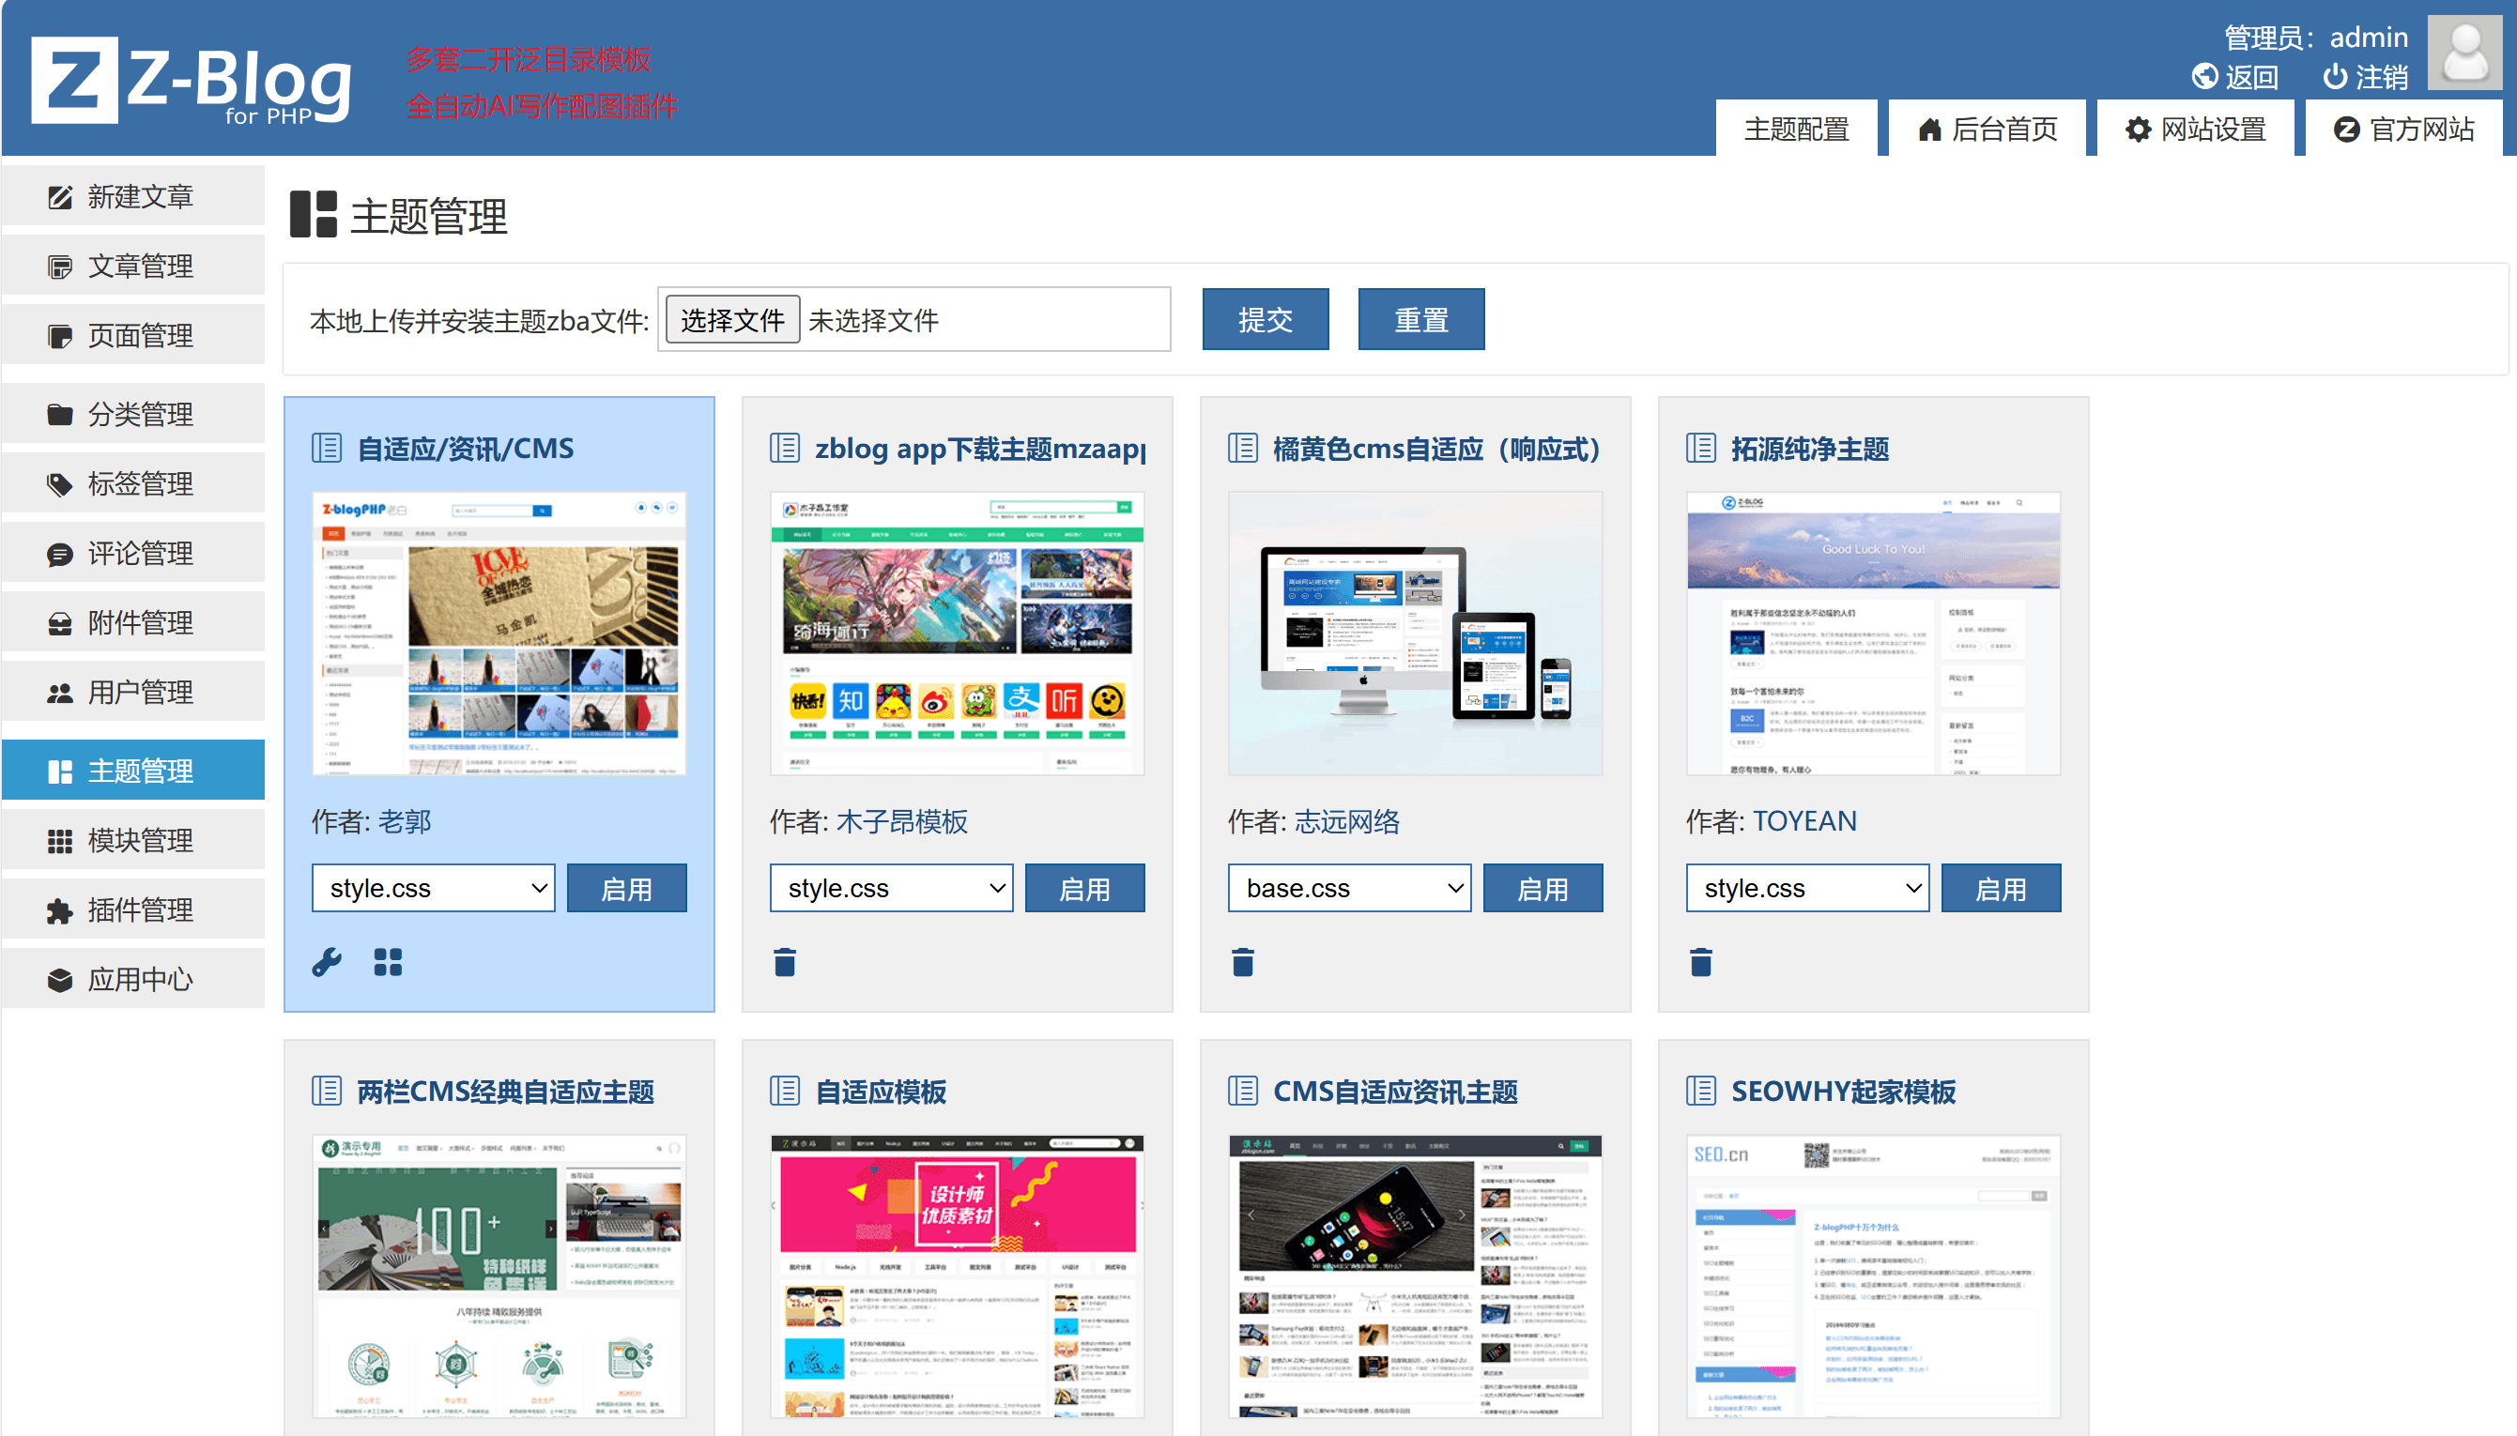Image resolution: width=2517 pixels, height=1436 pixels.
Task: Click trash icon under the 拓源纯净主题 theme
Action: [1700, 962]
